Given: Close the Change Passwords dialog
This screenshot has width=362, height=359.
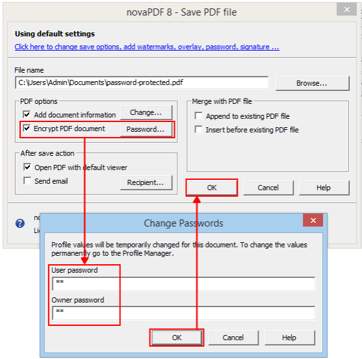Looking at the screenshot, I should pos(313,221).
